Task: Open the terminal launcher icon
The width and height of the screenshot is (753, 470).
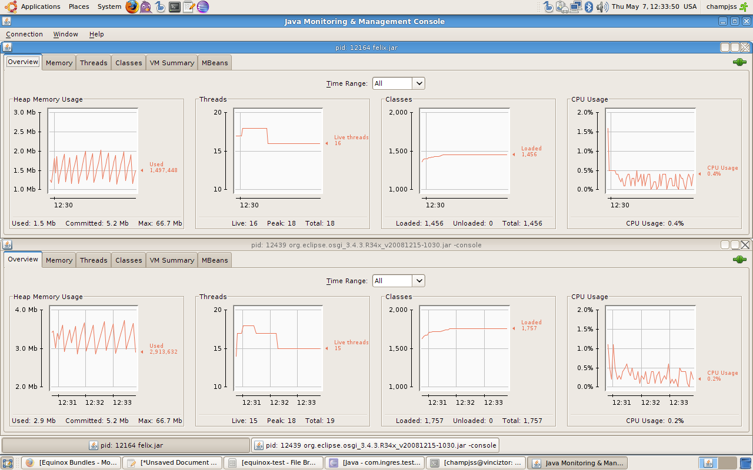Action: (175, 7)
